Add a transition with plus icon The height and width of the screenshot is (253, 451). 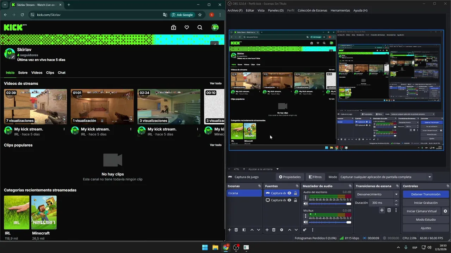[382, 210]
